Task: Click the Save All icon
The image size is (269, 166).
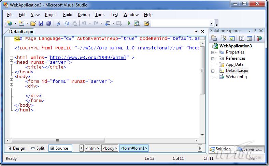Action: point(49,23)
